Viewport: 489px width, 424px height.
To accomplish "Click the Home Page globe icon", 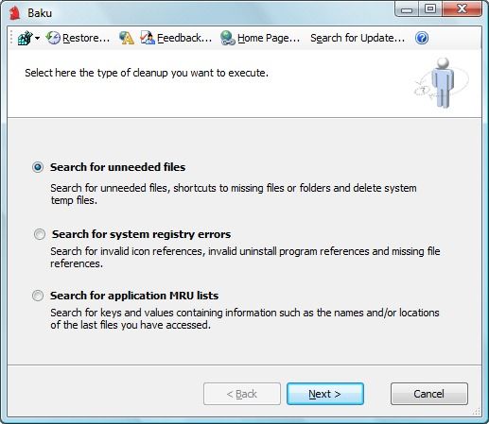I will (227, 38).
